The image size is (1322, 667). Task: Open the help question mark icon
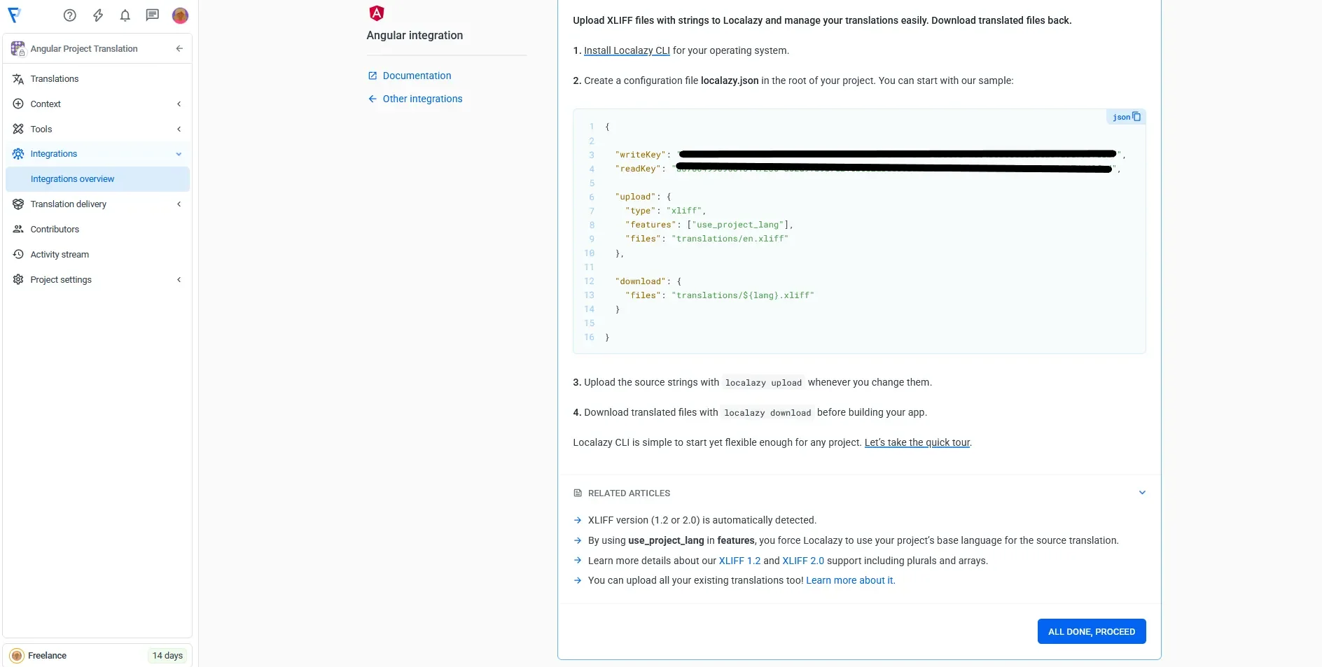pos(69,15)
